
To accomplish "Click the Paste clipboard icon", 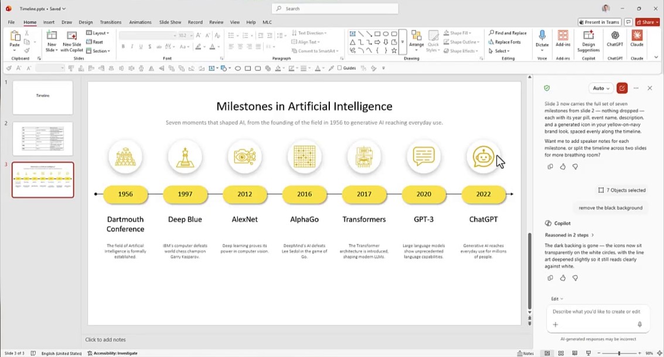I will 15,36.
